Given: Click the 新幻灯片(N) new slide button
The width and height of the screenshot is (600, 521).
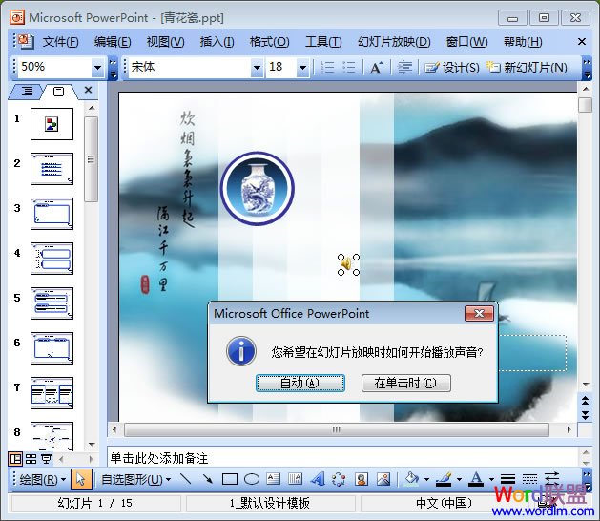Looking at the screenshot, I should pyautogui.click(x=527, y=68).
